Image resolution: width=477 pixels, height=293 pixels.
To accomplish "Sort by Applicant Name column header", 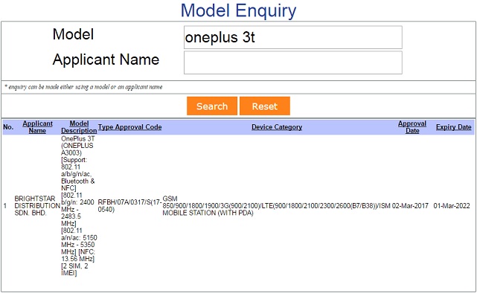I will click(37, 127).
